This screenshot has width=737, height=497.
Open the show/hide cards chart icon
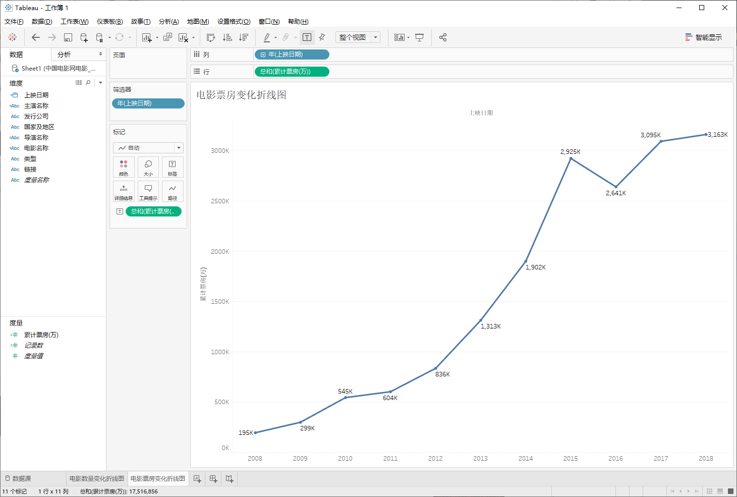tap(400, 37)
